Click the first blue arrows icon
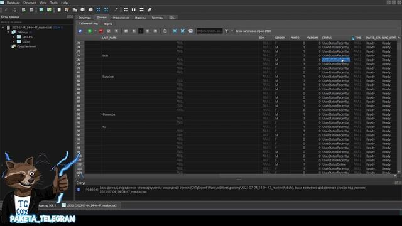402x226 pixels. pos(98,10)
